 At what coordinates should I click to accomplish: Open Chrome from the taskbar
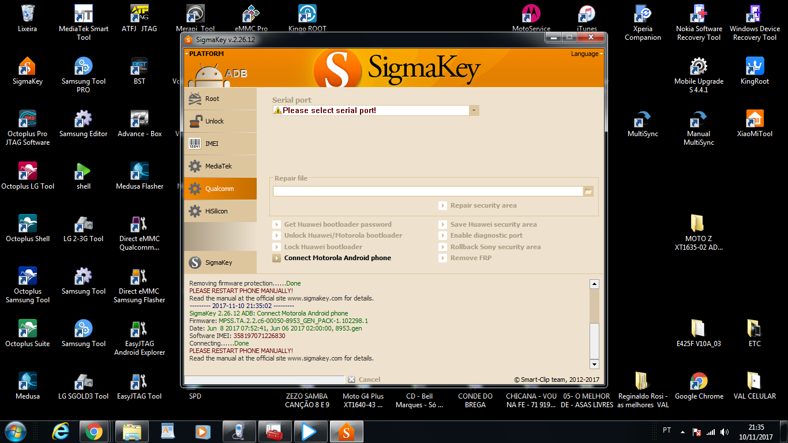(x=94, y=431)
